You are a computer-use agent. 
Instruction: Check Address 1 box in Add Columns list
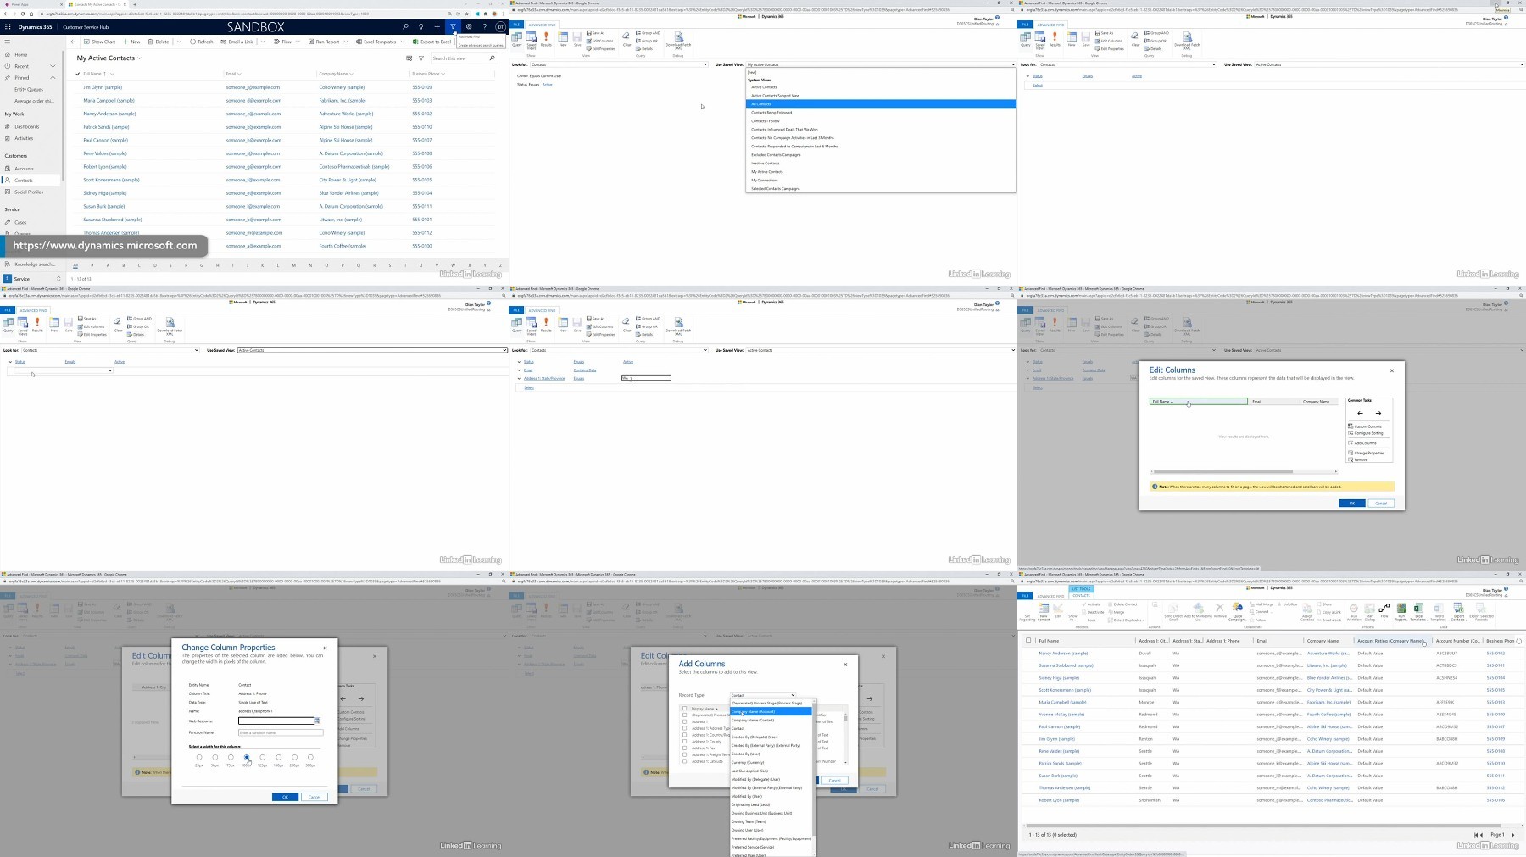(x=685, y=721)
